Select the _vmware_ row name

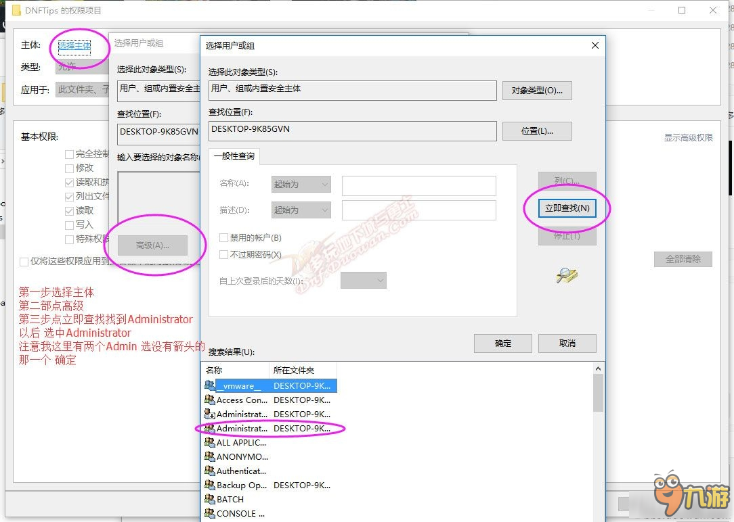(x=238, y=386)
